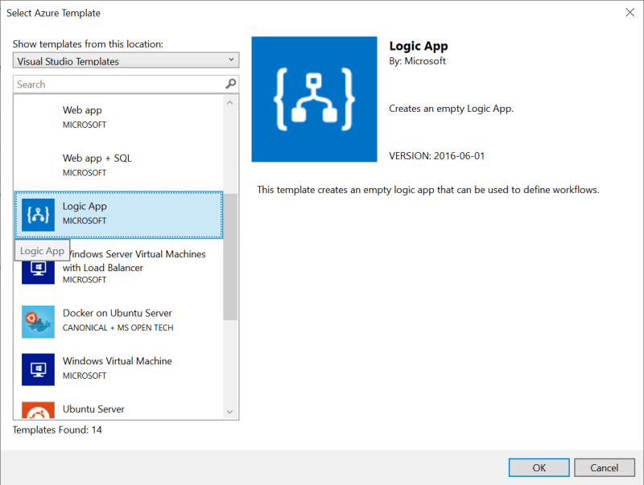The image size is (644, 485).
Task: Click the dropdown arrow of Visual Studio Templates
Action: pyautogui.click(x=231, y=60)
